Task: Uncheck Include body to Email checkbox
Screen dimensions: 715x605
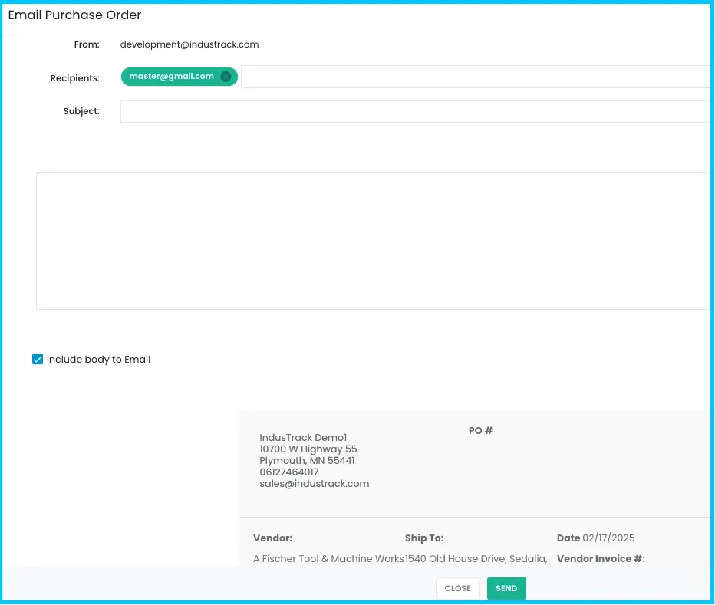Action: (38, 360)
